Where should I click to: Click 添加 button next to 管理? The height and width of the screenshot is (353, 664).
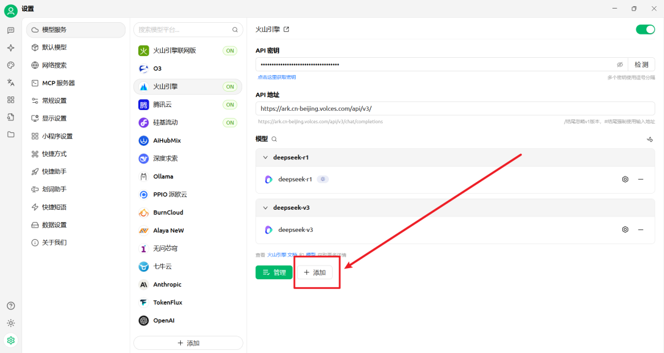(315, 272)
